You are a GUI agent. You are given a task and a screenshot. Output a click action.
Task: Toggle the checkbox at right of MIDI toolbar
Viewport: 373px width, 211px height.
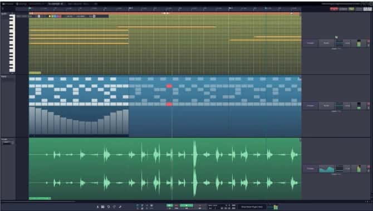[x=94, y=16]
